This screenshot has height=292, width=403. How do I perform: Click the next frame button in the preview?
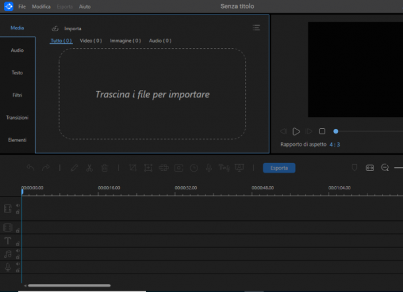[309, 132]
